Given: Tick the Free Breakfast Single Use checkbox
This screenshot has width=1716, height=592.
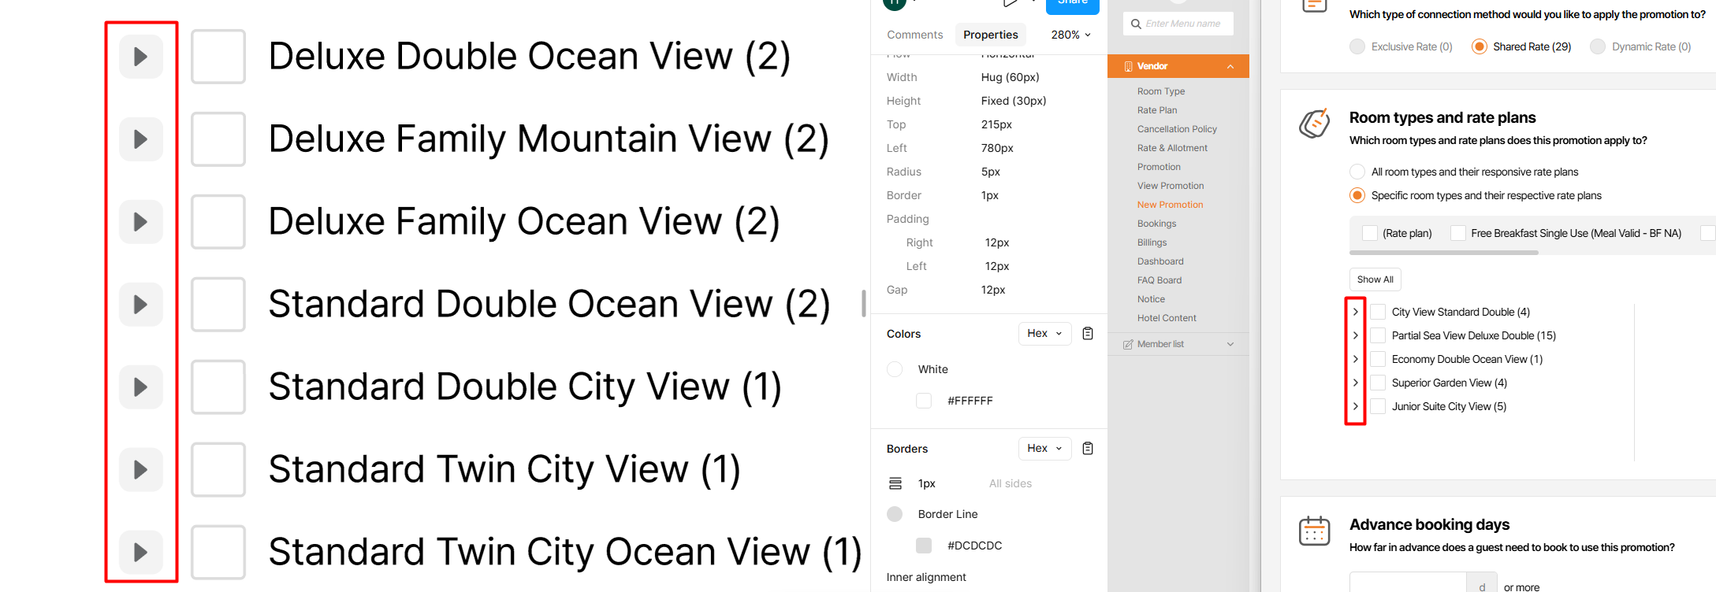Looking at the screenshot, I should [x=1458, y=233].
